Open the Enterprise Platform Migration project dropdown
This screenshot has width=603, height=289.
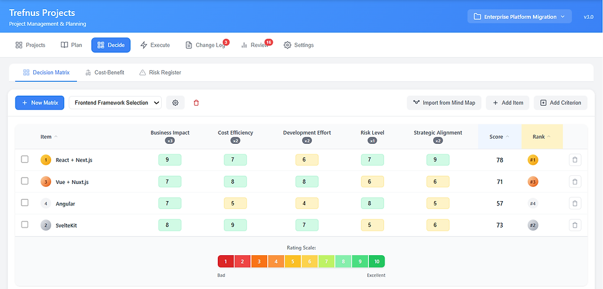[x=519, y=17]
